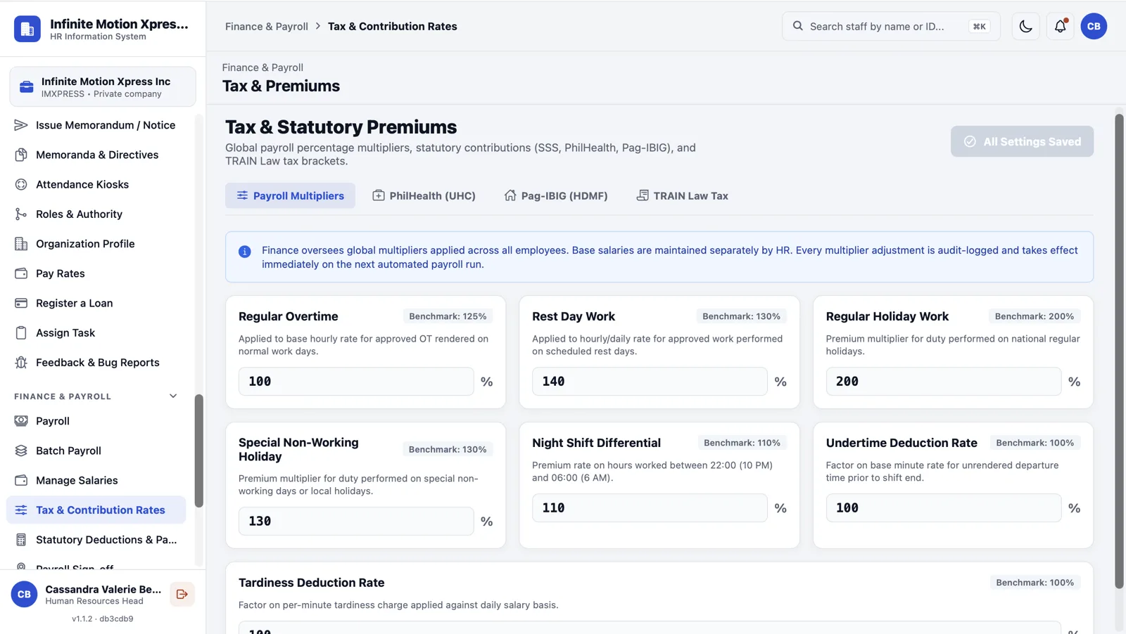1126x634 pixels.
Task: Click the Batch Payroll layers icon
Action: pyautogui.click(x=21, y=451)
